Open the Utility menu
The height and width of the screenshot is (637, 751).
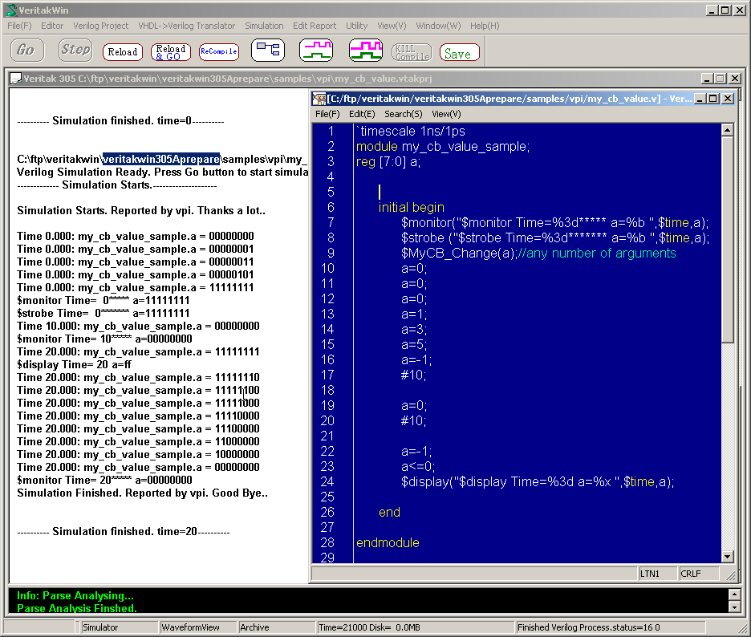point(356,26)
